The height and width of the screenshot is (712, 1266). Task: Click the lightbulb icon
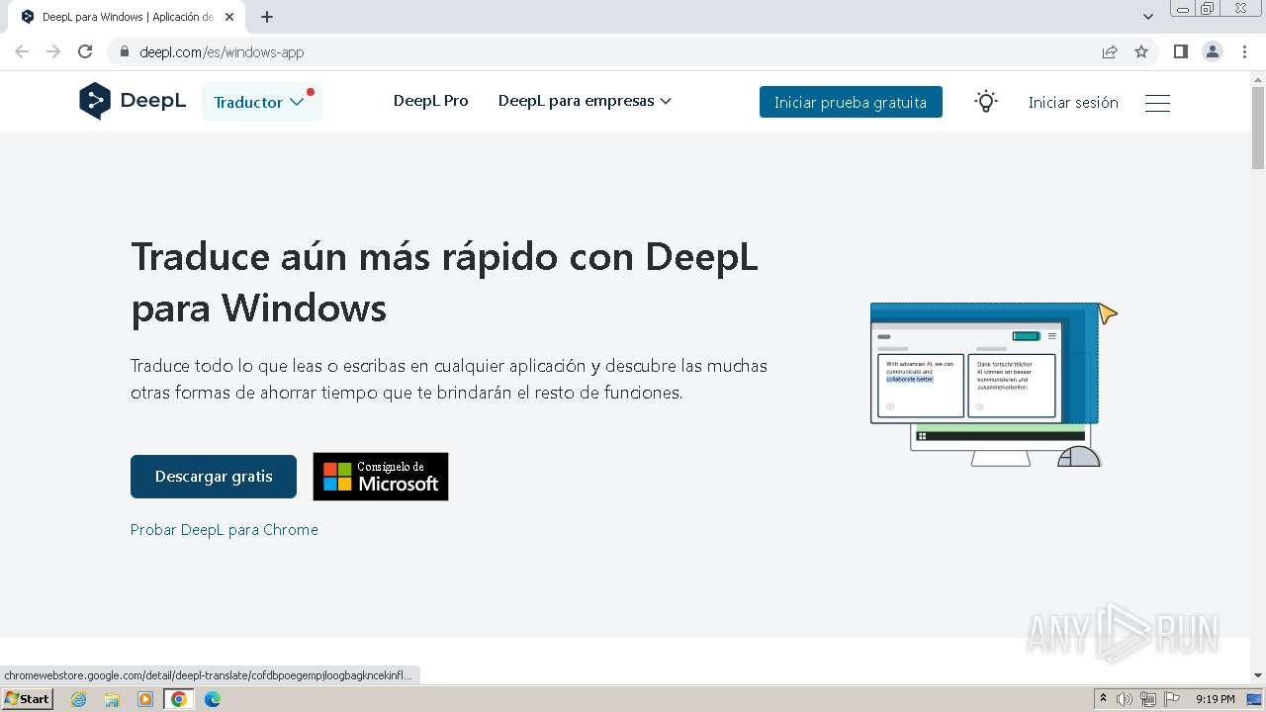[986, 102]
